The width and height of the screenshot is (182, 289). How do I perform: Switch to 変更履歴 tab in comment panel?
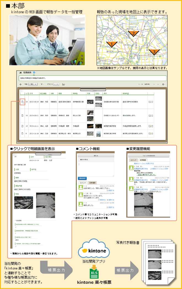tap(92, 183)
